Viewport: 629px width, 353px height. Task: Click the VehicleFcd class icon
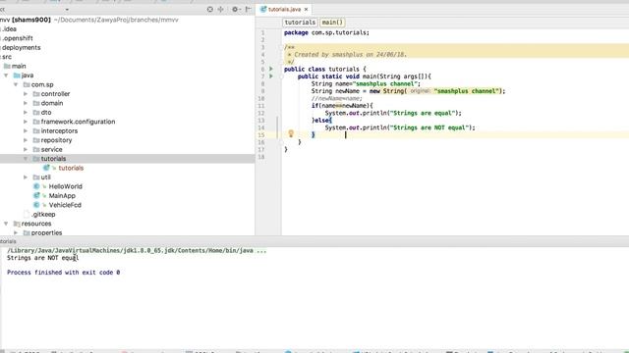[x=36, y=205]
